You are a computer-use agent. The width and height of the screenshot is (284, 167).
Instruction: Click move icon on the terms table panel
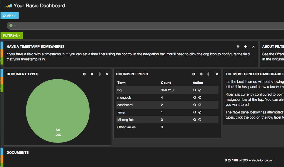(x=209, y=74)
